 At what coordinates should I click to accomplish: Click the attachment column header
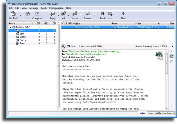[x=70, y=23]
